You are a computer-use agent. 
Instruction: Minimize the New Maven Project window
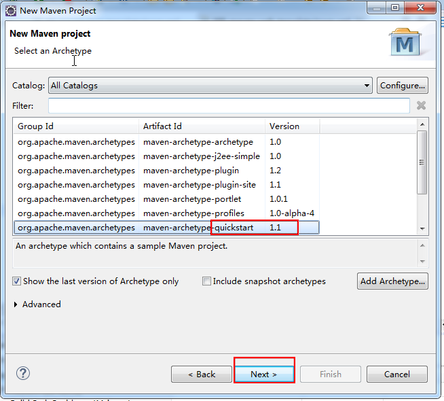(x=377, y=8)
